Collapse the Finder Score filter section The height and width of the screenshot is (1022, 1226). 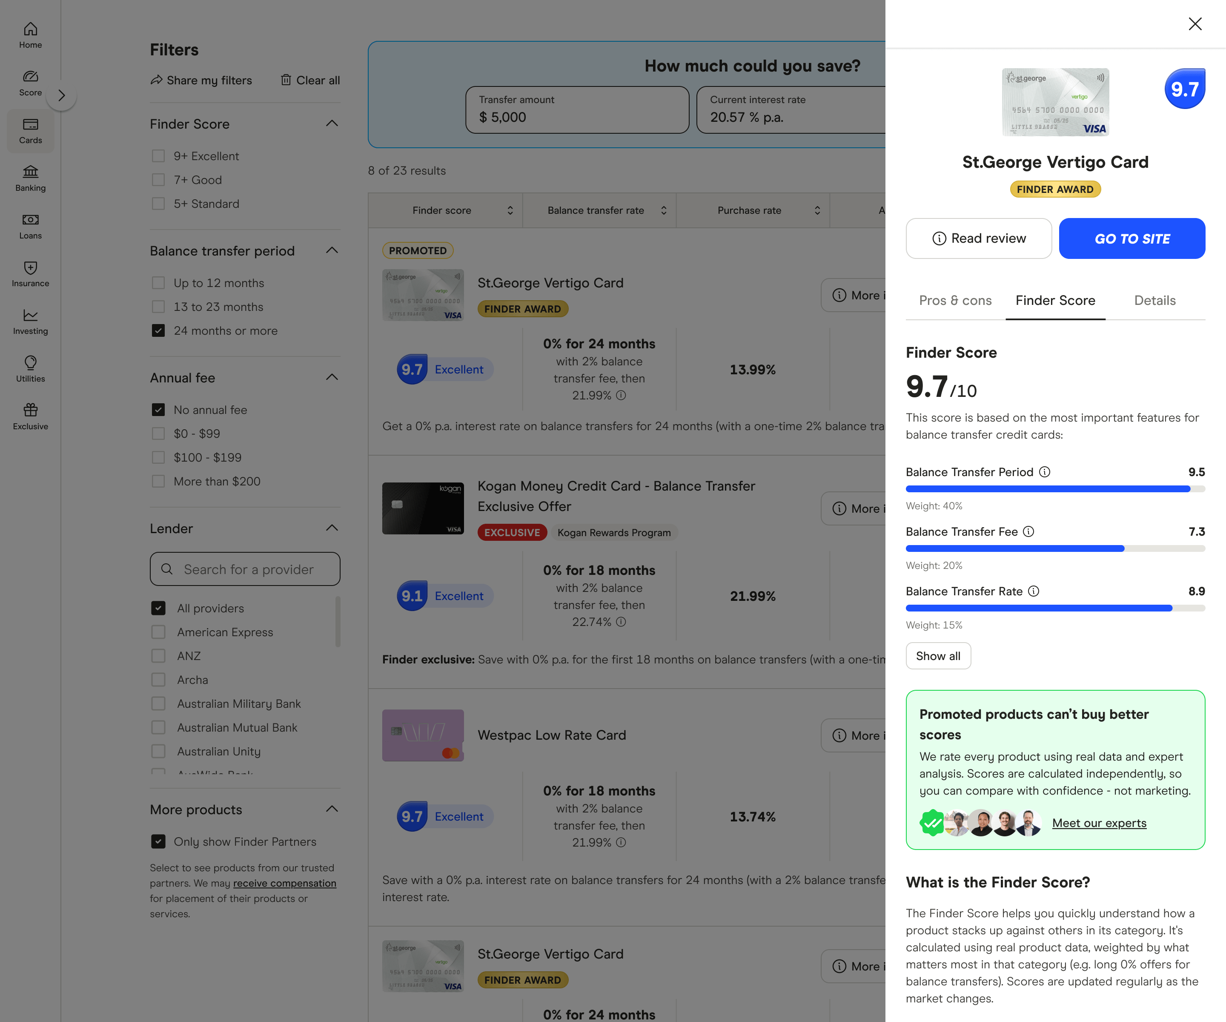(x=332, y=123)
